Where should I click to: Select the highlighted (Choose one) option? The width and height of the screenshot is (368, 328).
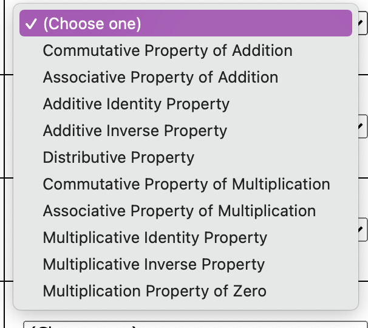point(186,23)
